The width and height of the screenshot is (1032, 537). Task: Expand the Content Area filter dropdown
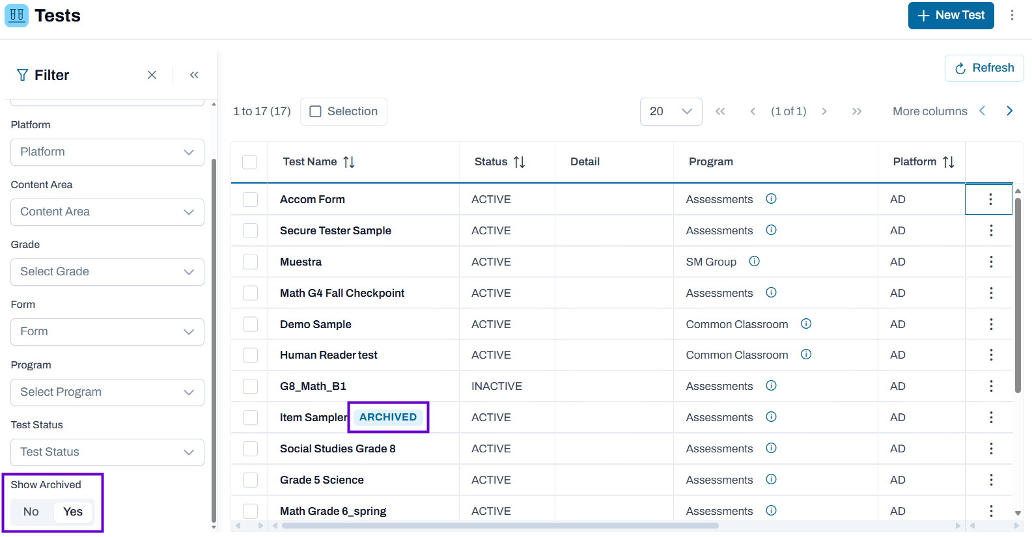[x=107, y=212]
